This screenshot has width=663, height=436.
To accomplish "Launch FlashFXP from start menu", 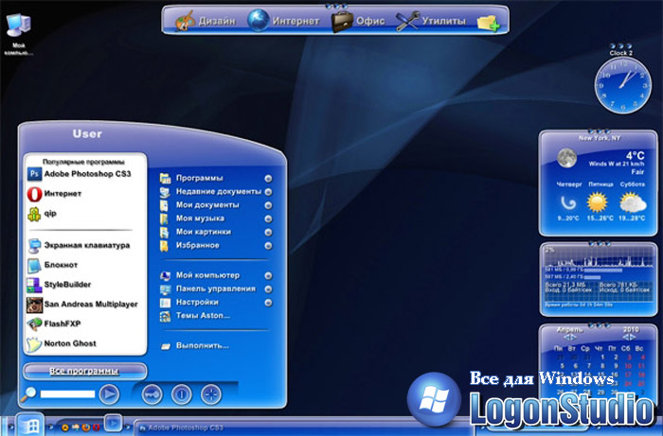I will point(53,324).
